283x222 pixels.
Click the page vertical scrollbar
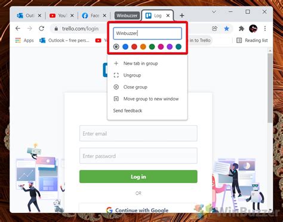tap(270, 88)
